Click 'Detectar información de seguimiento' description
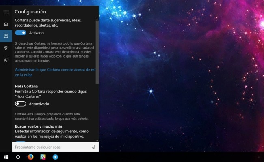264x162 pixels. [52, 134]
